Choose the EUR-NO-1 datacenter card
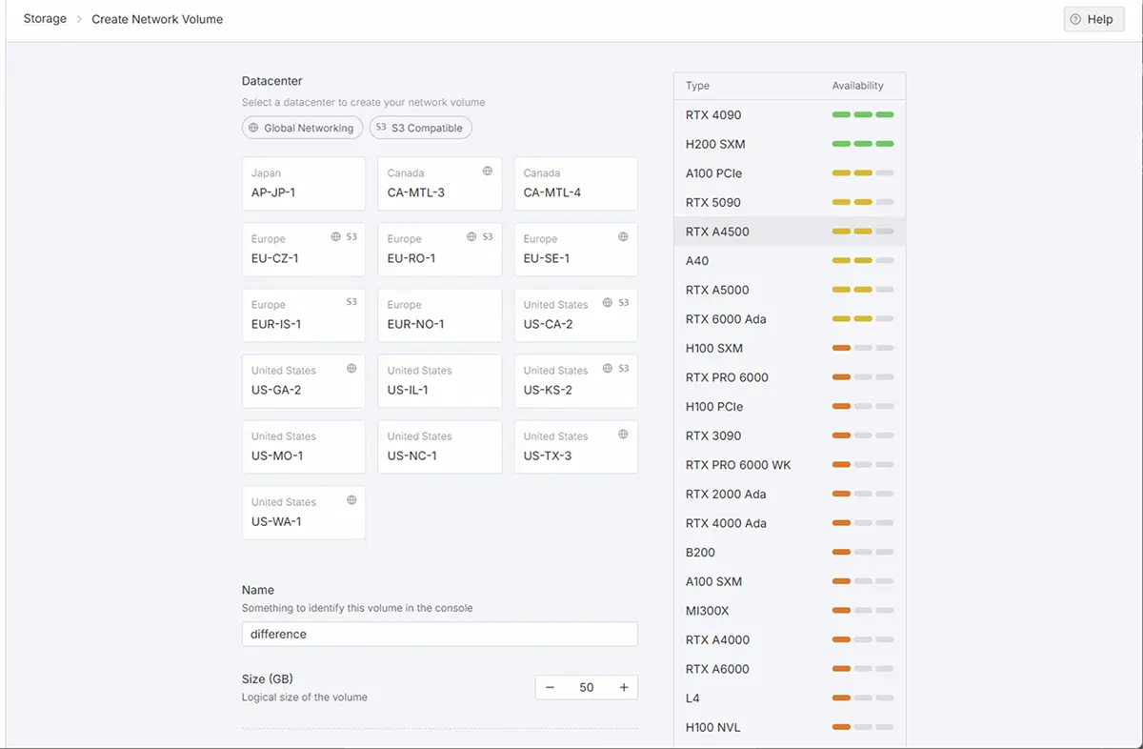Viewport: 1143px width, 749px height. pyautogui.click(x=439, y=315)
